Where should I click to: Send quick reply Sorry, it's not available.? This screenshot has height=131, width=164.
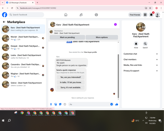click(71, 87)
